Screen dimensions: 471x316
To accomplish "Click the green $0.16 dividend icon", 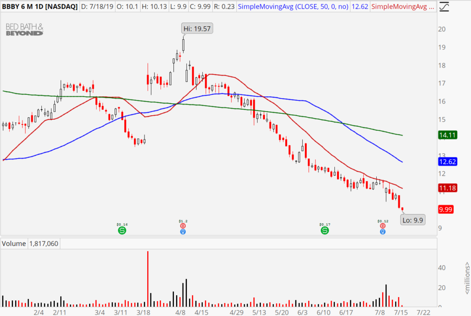I will coord(122,230).
